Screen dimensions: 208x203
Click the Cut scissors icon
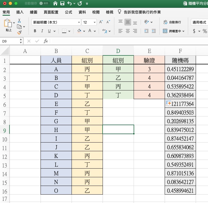click(x=19, y=21)
